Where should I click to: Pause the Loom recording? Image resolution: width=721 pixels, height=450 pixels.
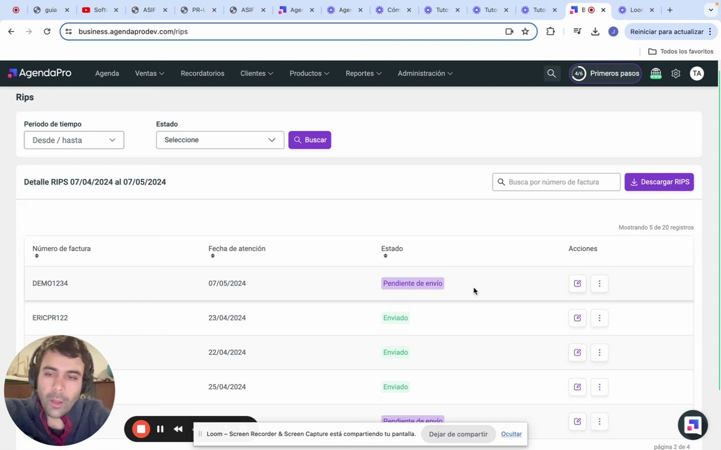tap(160, 429)
